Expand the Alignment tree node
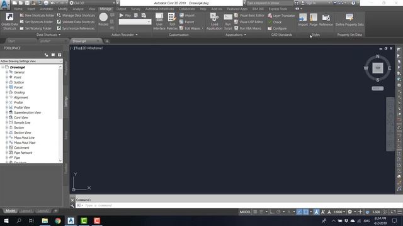Screen dimensions: 403x226 [x=7, y=97]
